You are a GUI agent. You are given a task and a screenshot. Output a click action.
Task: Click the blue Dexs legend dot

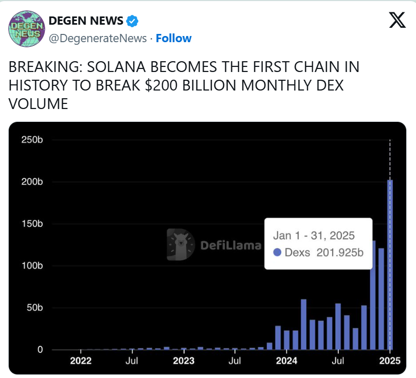pos(277,253)
